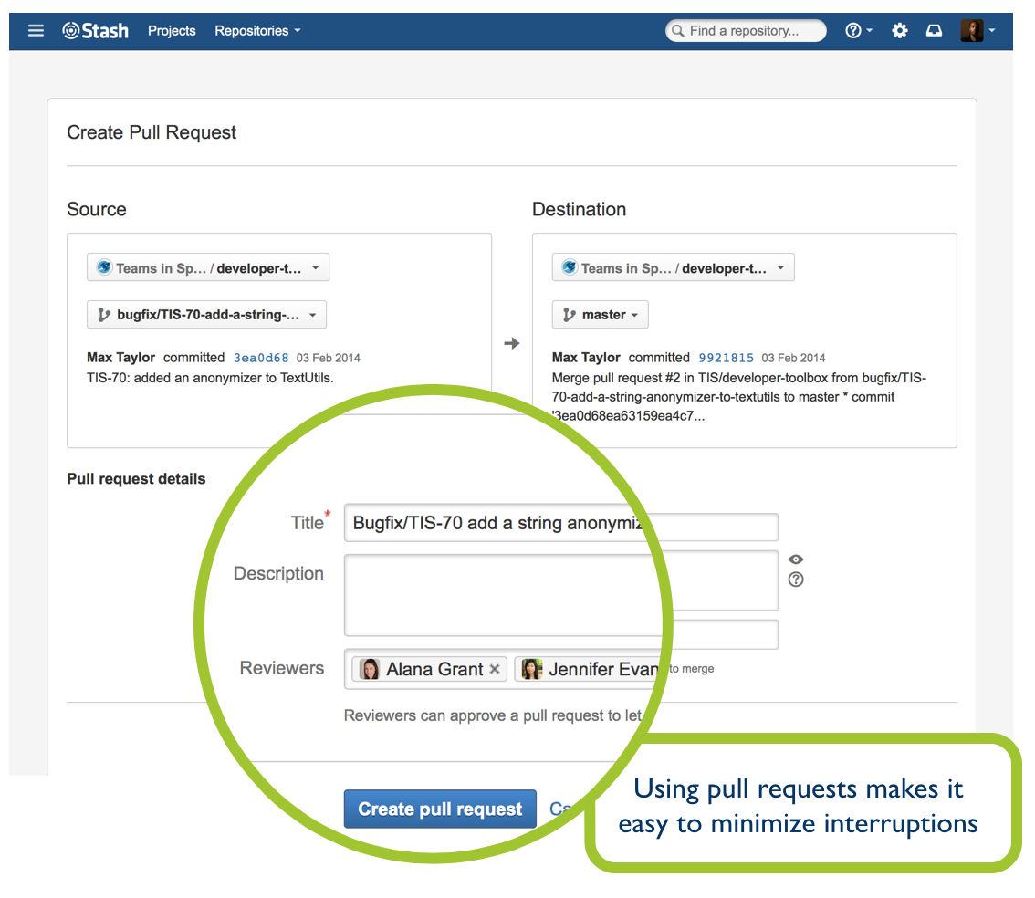The width and height of the screenshot is (1035, 898).
Task: Open the Projects menu item
Action: (x=172, y=30)
